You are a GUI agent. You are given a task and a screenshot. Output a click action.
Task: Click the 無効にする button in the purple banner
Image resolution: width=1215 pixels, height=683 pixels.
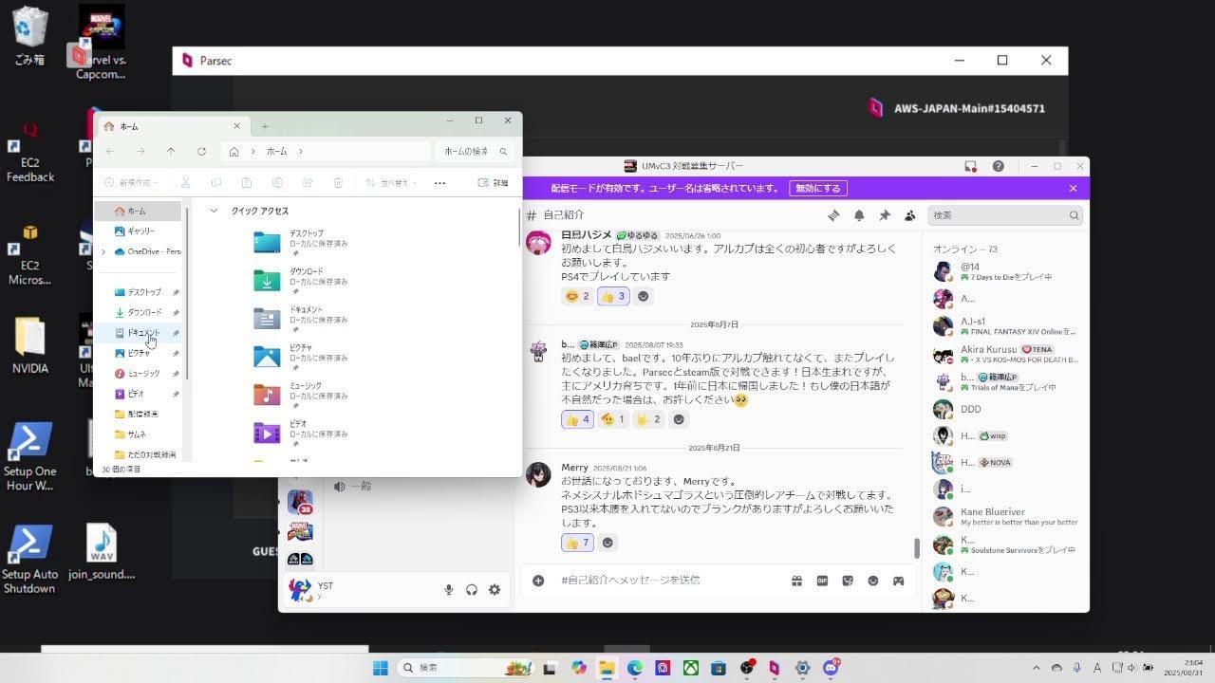[817, 188]
